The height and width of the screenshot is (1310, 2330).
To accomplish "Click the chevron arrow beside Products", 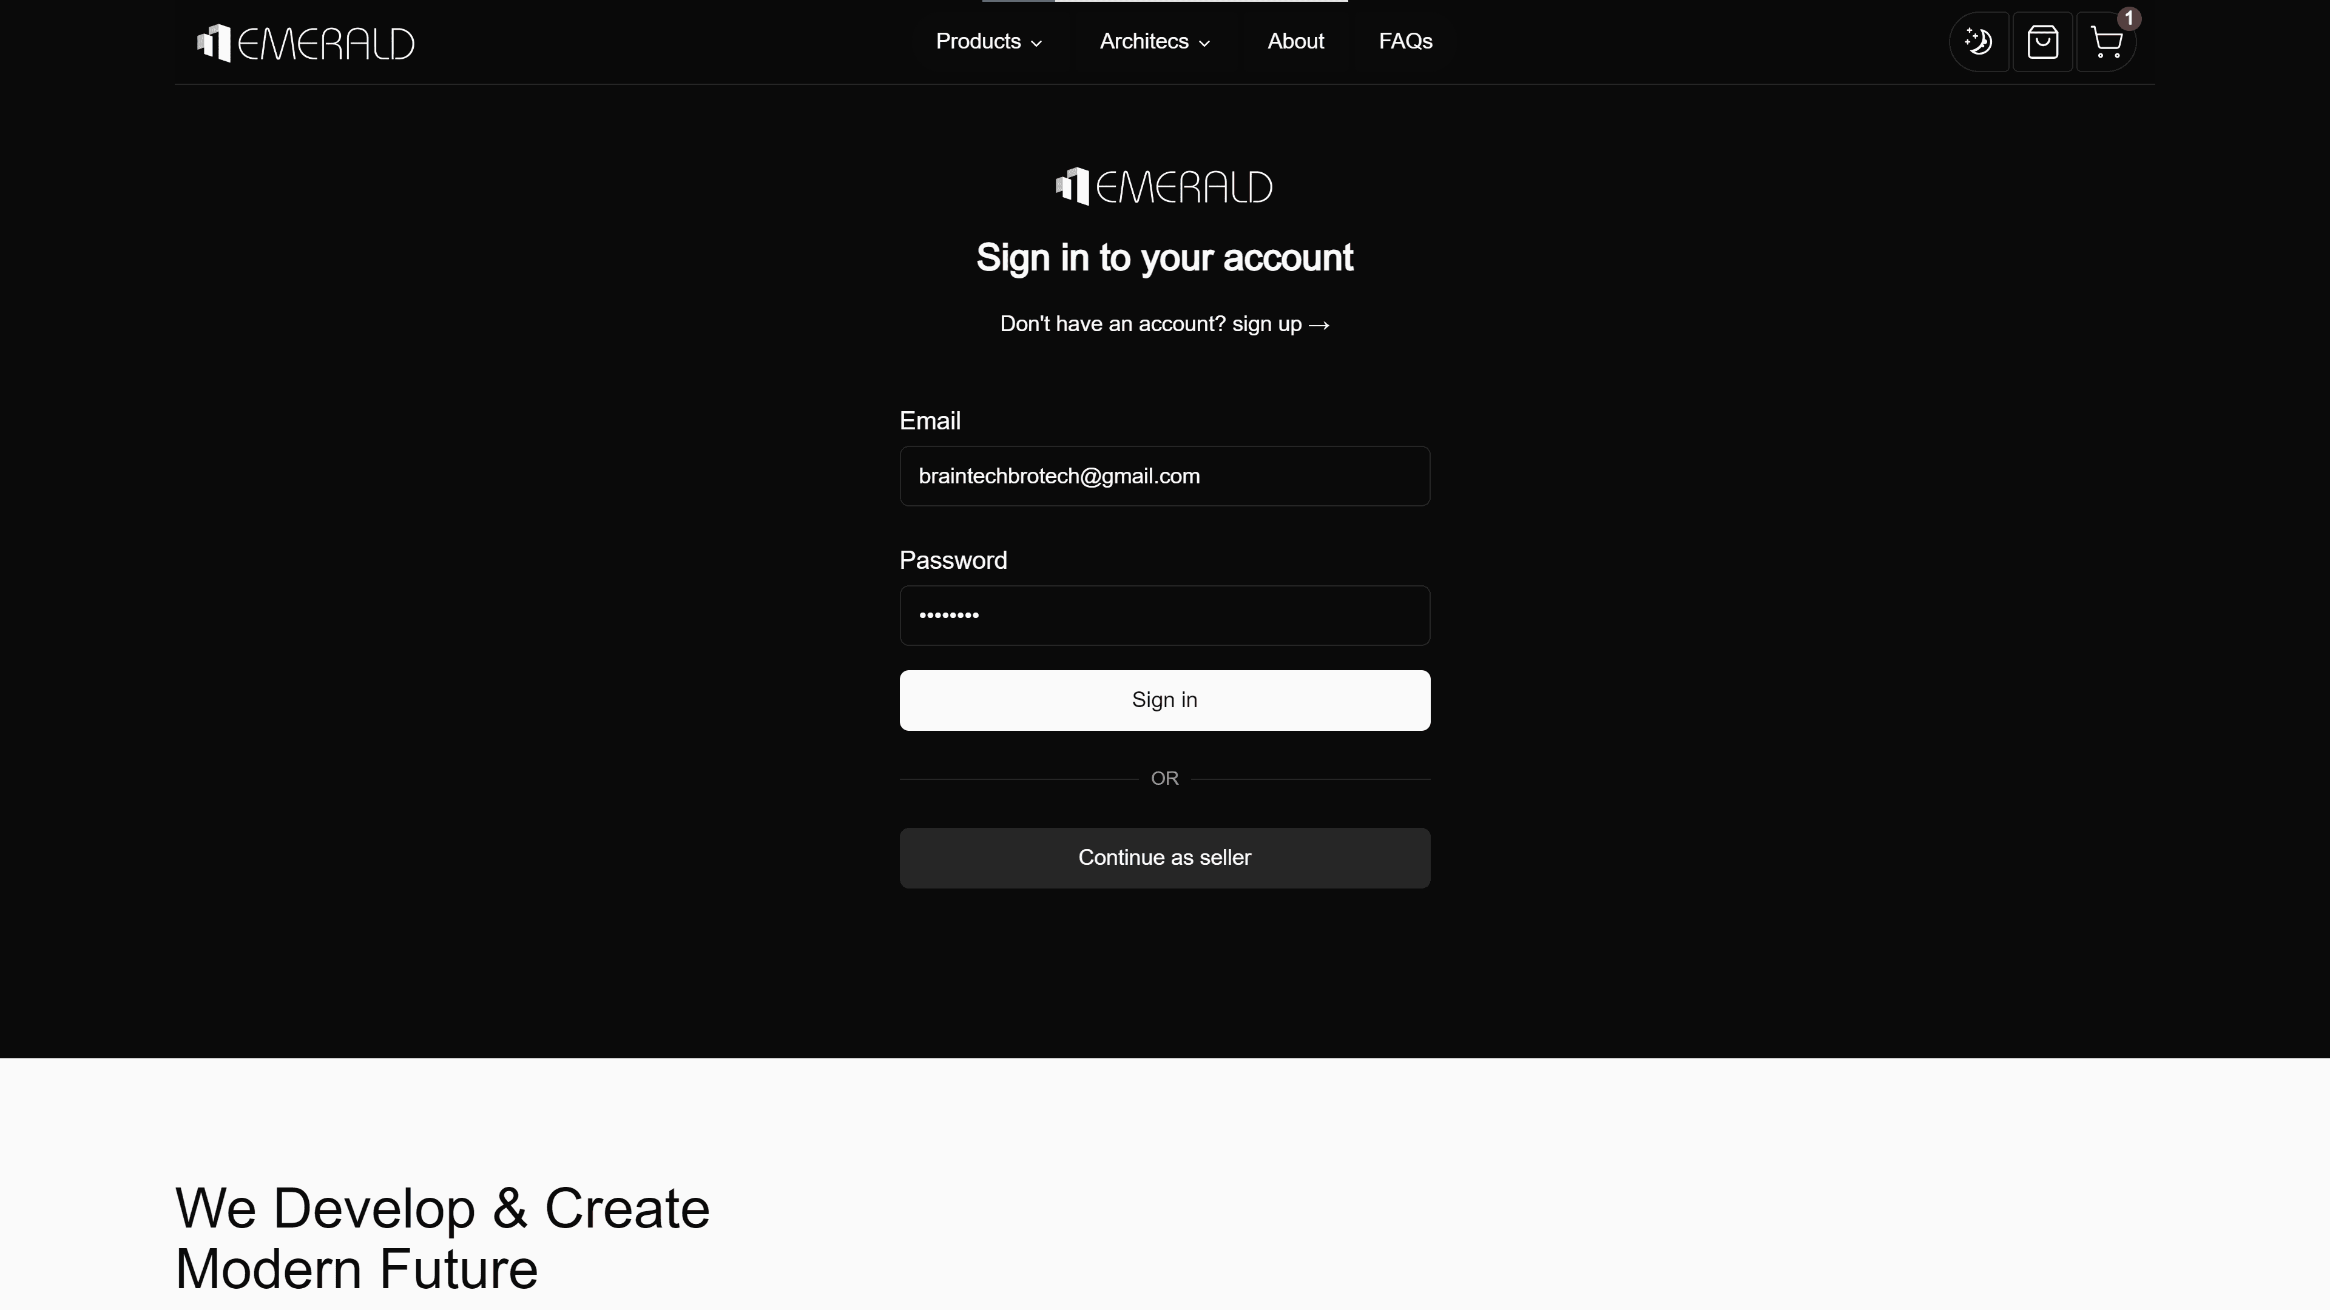I will [x=1036, y=44].
